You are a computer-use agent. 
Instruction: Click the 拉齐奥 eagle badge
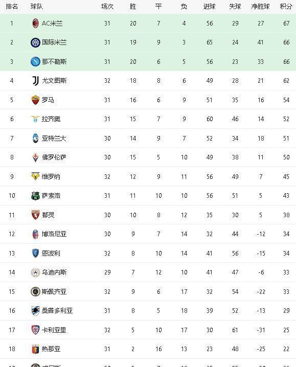pos(35,119)
